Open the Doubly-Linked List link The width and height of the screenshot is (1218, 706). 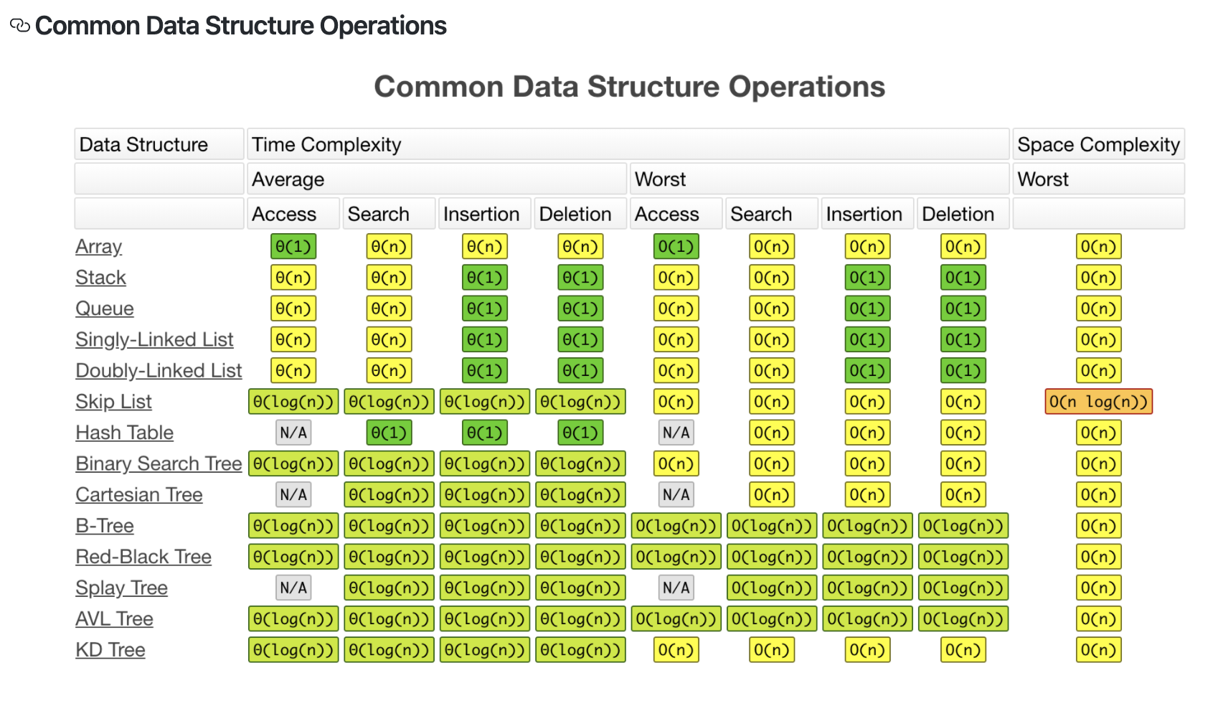[159, 371]
